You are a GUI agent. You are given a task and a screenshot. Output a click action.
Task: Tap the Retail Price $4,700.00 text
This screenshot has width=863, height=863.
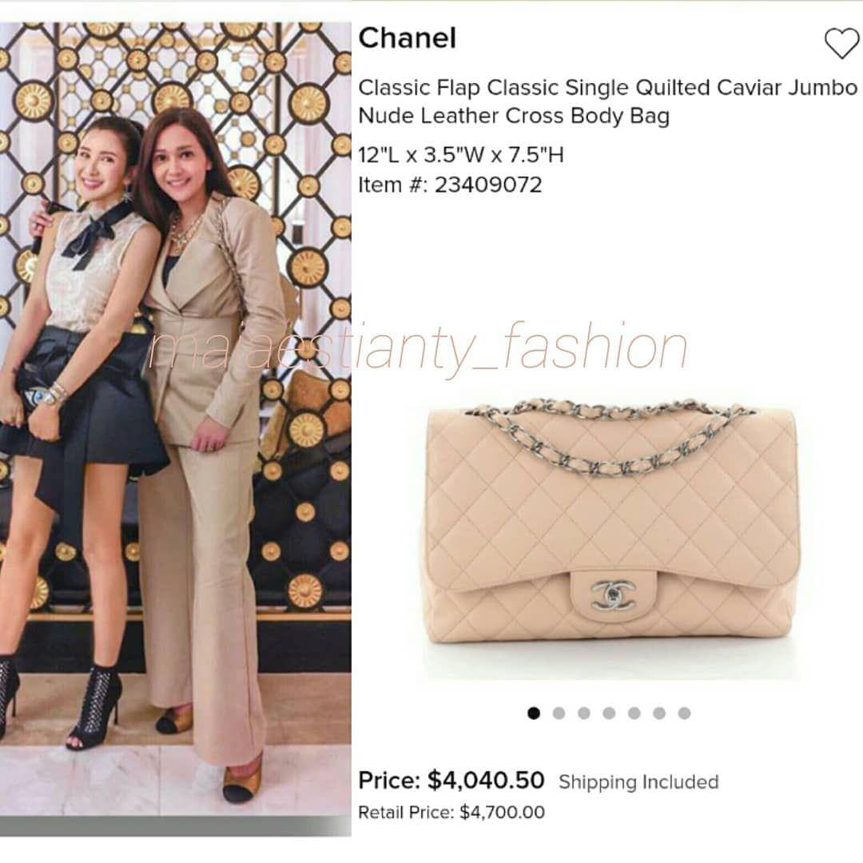tap(451, 813)
